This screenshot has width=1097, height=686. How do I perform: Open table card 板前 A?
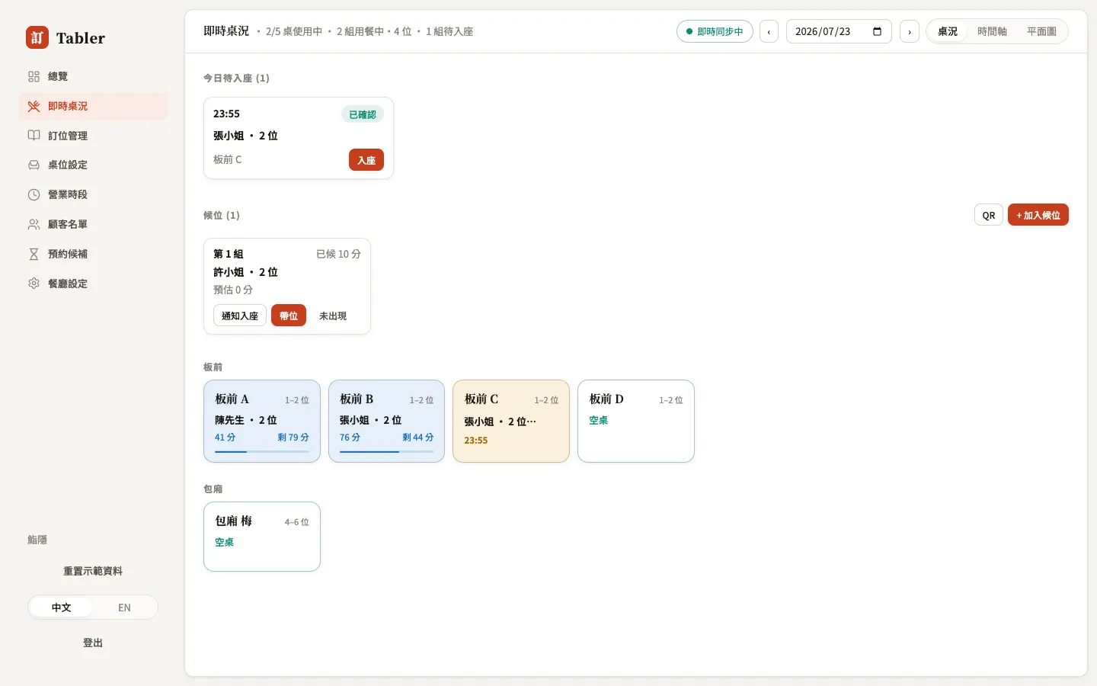(262, 421)
